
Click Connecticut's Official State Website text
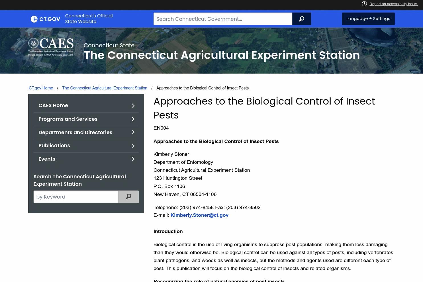click(x=89, y=19)
